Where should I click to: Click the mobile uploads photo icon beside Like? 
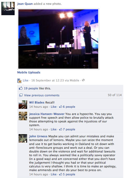tap(19, 81)
